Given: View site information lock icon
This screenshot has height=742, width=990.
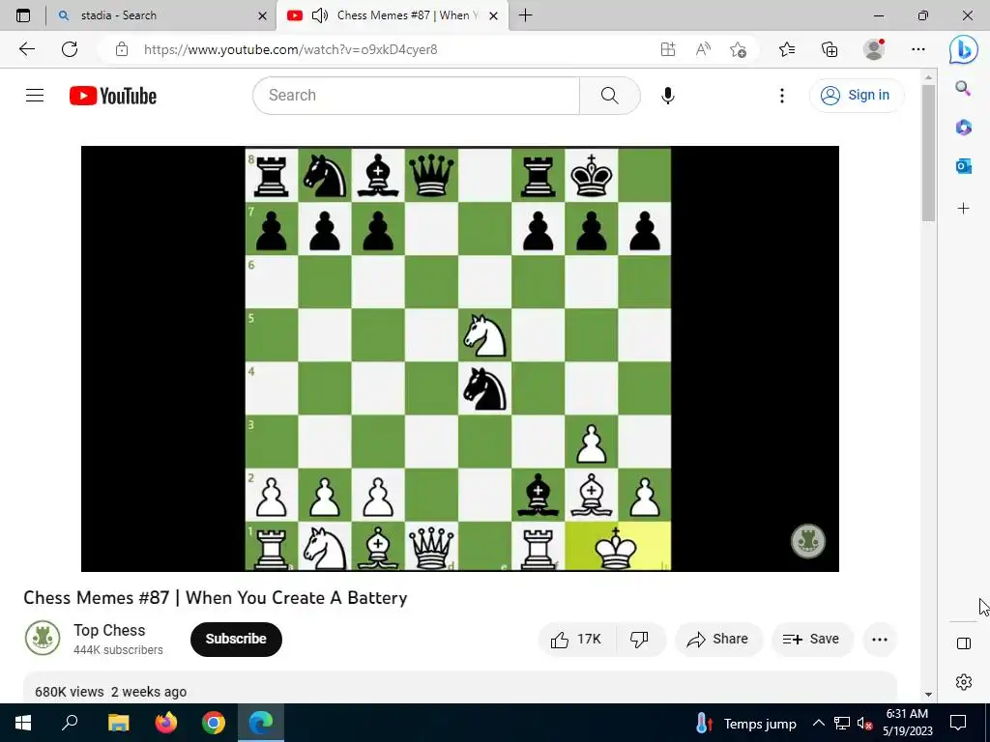Looking at the screenshot, I should click(x=122, y=50).
